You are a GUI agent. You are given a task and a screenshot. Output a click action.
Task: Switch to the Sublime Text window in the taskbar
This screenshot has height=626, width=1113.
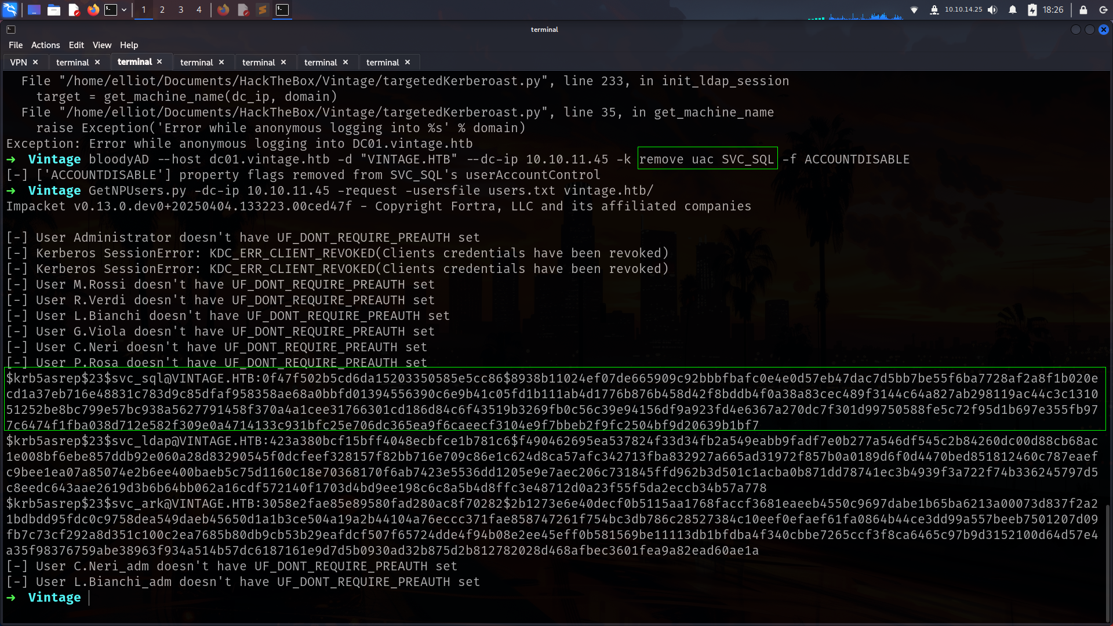coord(263,10)
